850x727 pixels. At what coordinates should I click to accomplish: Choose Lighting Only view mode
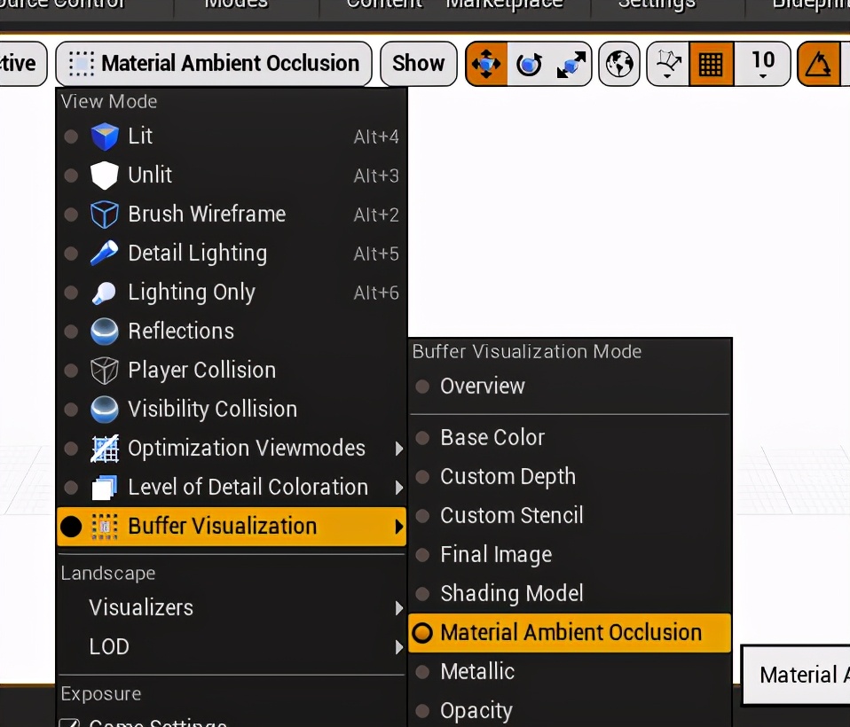click(232, 292)
